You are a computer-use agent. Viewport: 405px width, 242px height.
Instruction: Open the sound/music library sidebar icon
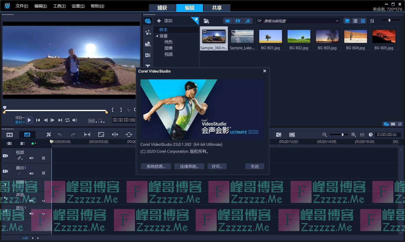[x=148, y=32]
